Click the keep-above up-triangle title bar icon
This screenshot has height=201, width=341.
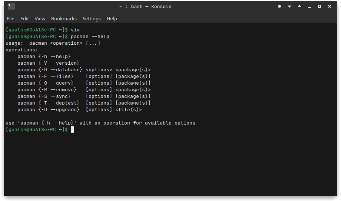299,6
